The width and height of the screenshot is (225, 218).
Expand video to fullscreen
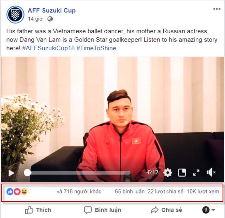pos(196,173)
